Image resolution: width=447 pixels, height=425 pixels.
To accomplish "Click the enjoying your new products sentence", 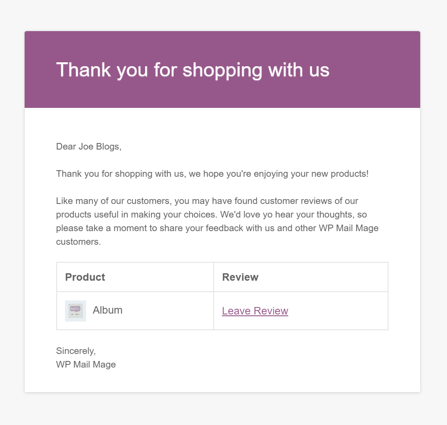I will pyautogui.click(x=212, y=174).
